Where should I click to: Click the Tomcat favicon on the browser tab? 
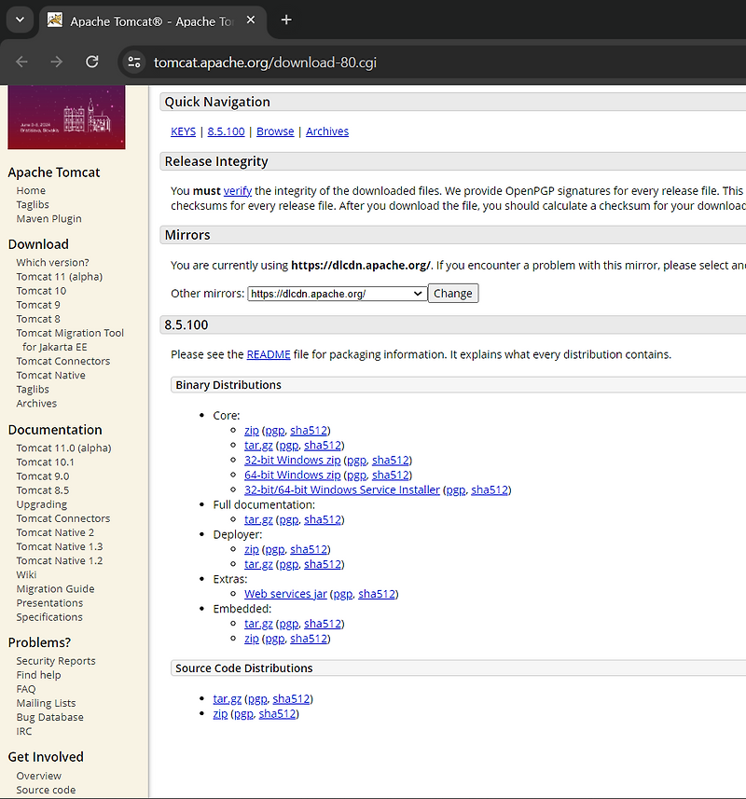54,21
